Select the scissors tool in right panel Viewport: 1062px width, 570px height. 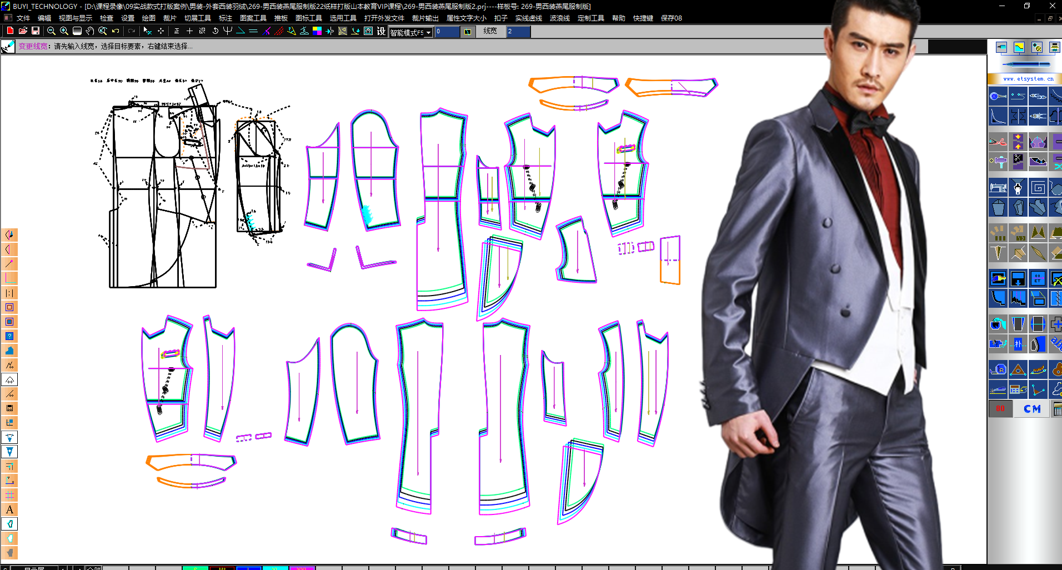(x=998, y=142)
